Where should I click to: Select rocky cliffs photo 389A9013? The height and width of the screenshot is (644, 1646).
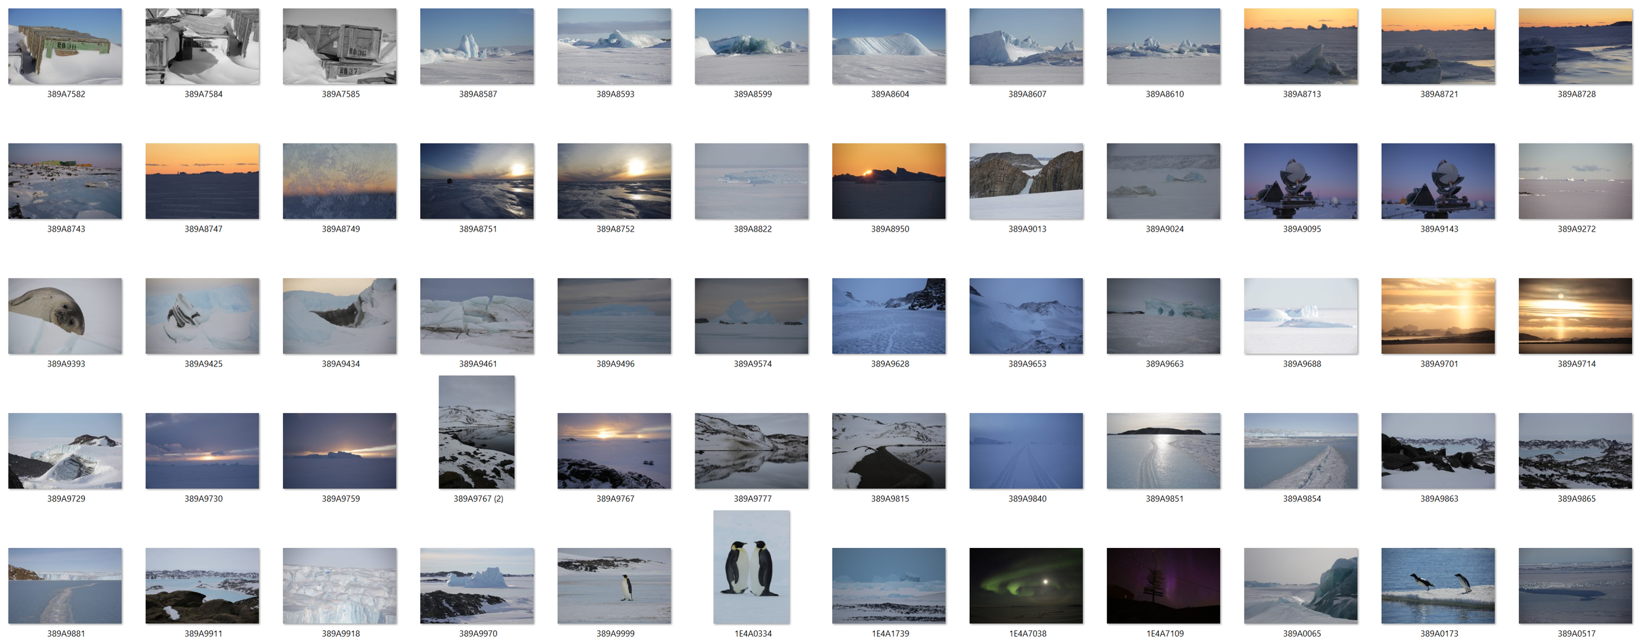[1026, 181]
